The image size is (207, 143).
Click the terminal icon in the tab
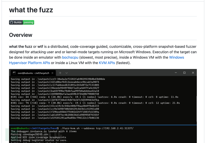[14, 73]
